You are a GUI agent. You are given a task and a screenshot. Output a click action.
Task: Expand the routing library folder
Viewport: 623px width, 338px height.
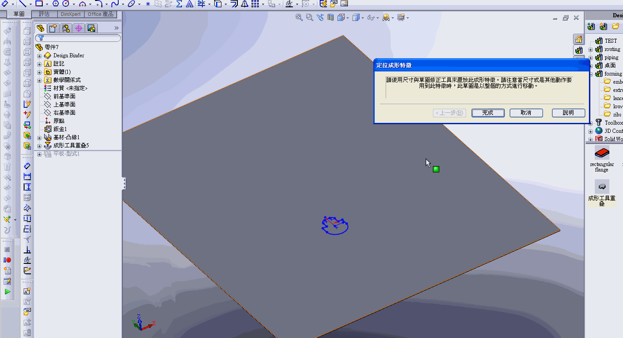(590, 50)
